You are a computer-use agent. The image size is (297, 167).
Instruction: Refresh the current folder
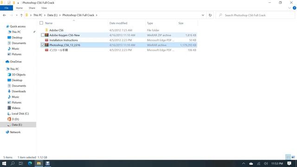coord(210,15)
